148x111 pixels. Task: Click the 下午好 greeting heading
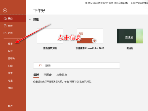point(39,11)
